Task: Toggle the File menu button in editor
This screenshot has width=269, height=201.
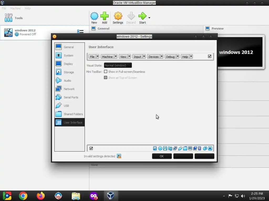Action: (x=92, y=57)
